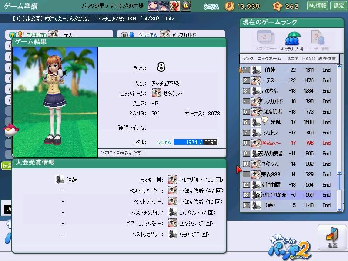348x261 pixels.
Task: Click avatar icon of 天界の使者 in ranking list
Action: (255, 154)
